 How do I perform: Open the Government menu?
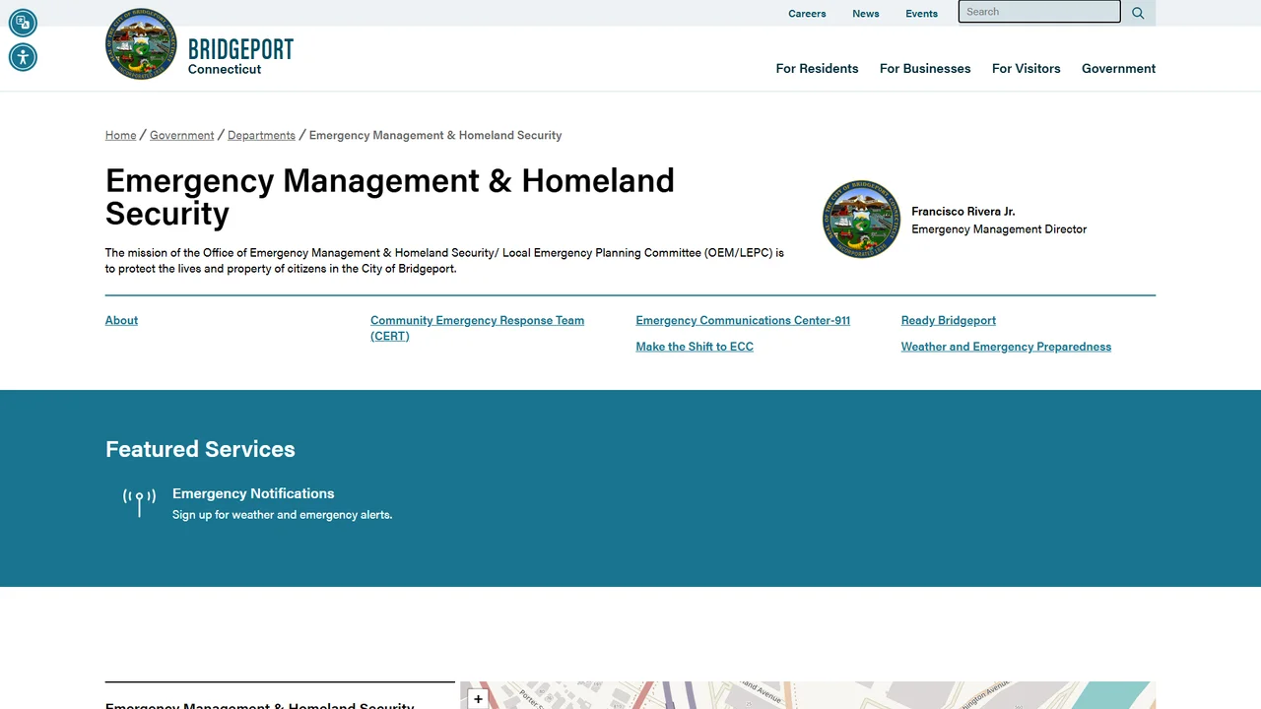[1118, 68]
